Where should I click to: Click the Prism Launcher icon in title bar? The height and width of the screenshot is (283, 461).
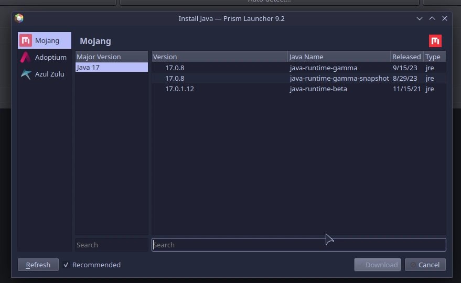click(19, 18)
